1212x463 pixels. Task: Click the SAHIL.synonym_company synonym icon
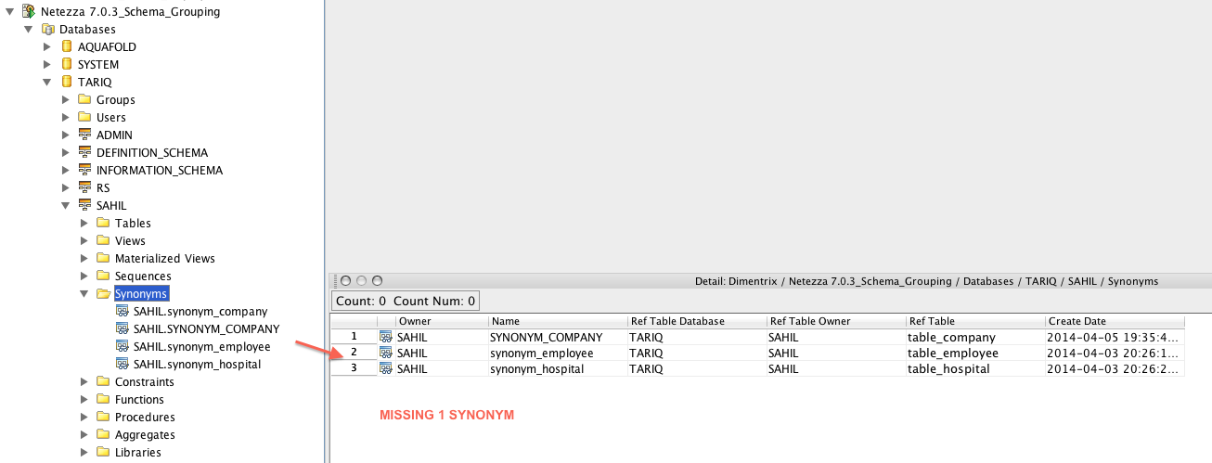pos(122,312)
